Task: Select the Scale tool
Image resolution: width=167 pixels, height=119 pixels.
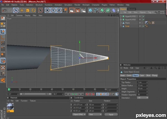Action: pyautogui.click(x=28, y=10)
